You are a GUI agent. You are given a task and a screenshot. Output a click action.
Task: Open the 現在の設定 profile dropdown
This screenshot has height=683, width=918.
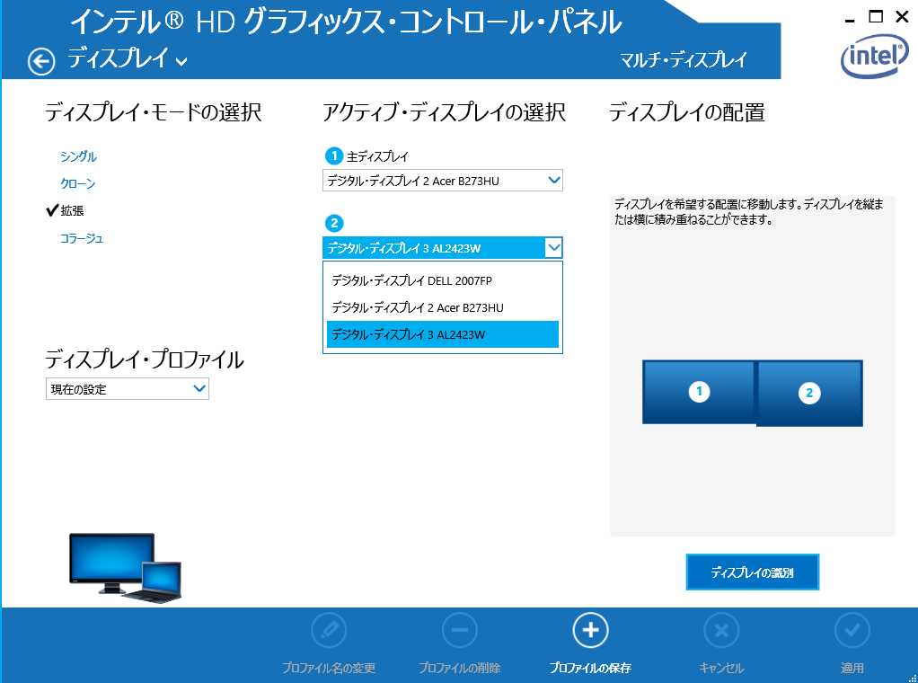coord(127,389)
